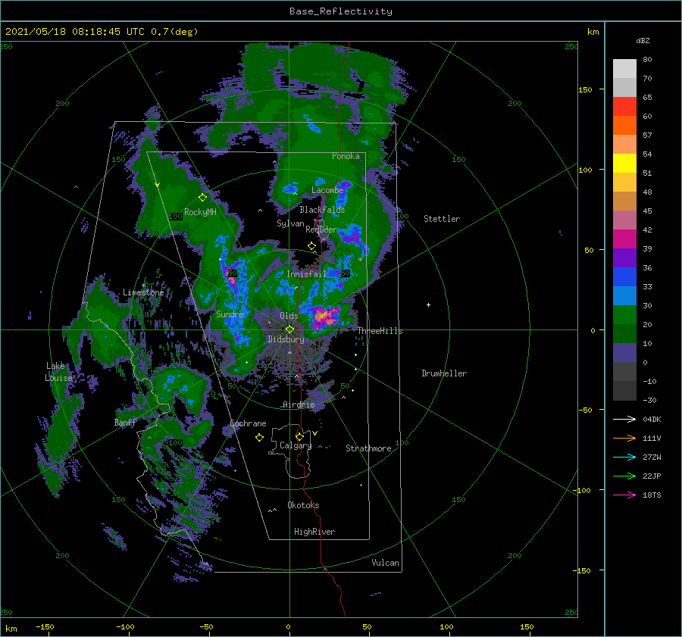This screenshot has width=682, height=637.
Task: Click the Sylvan label on map
Action: [x=290, y=223]
